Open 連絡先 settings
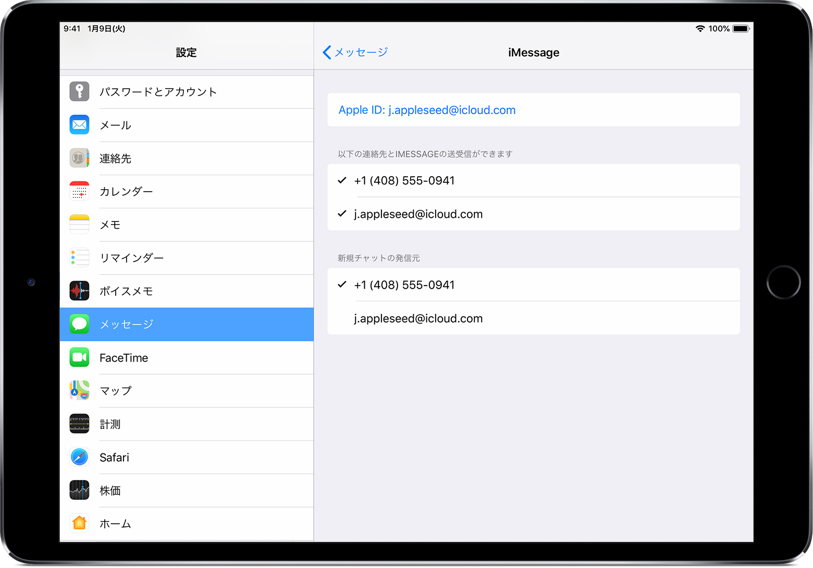The image size is (813, 568). 187,158
